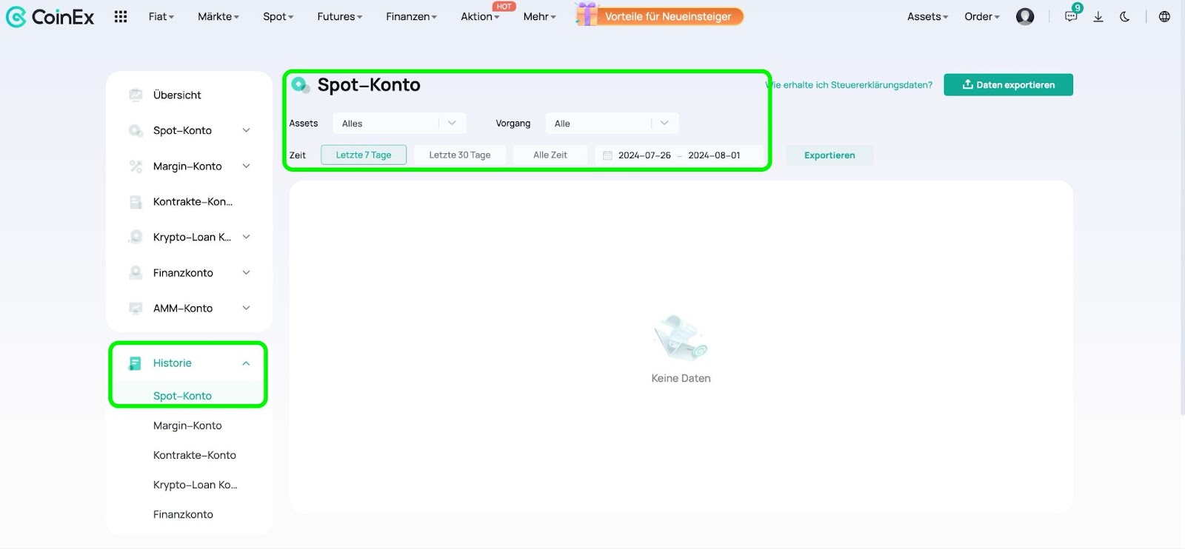1185x549 pixels.
Task: Select Krypto-Loan Ko... under Historie
Action: coord(196,485)
